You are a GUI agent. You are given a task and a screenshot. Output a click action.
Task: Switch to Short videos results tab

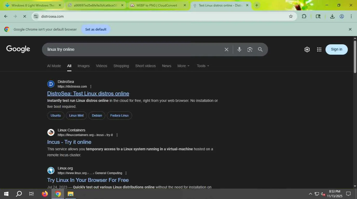point(145,66)
